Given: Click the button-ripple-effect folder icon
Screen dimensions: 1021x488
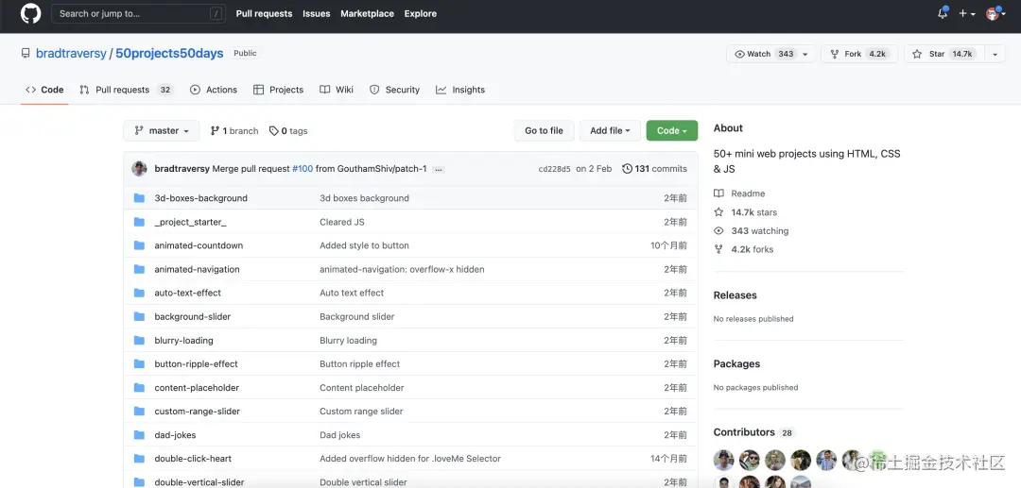Looking at the screenshot, I should click(139, 364).
